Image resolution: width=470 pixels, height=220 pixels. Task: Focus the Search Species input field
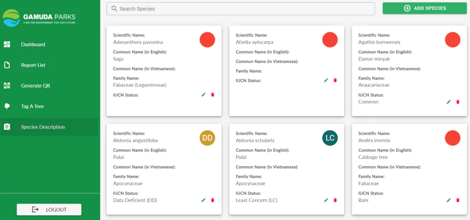coord(241,9)
